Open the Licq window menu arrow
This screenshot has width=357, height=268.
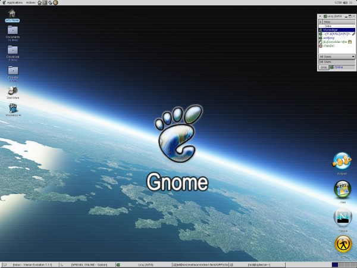pos(320,17)
